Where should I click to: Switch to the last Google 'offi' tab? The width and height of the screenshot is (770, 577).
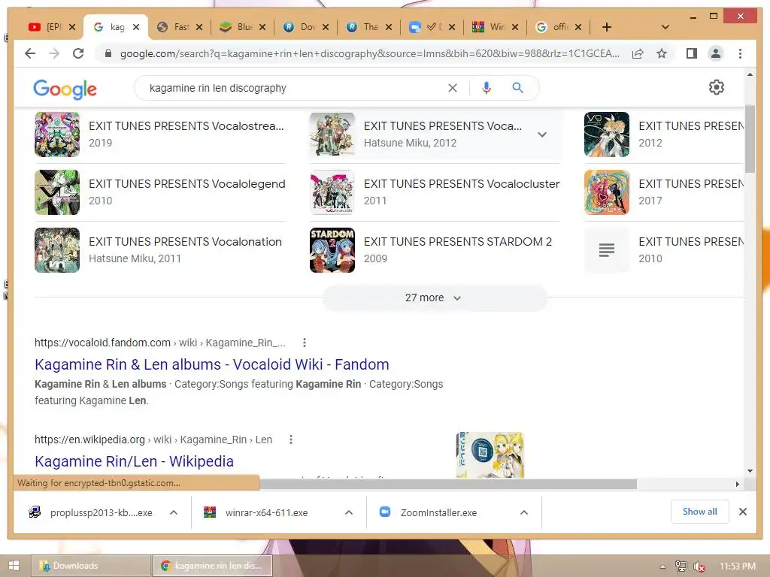pyautogui.click(x=559, y=27)
